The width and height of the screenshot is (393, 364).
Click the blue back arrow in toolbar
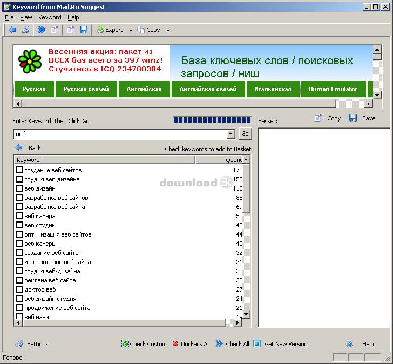[x=12, y=30]
